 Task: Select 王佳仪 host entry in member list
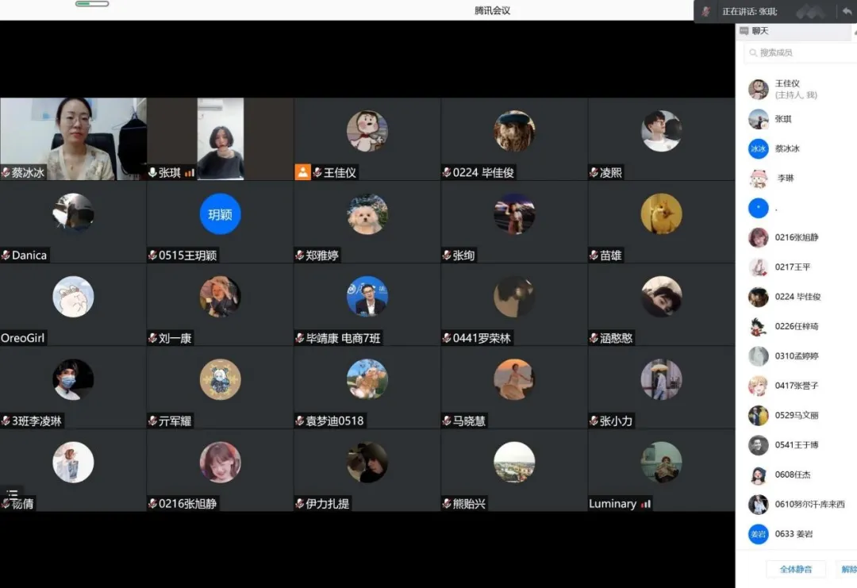(x=794, y=89)
